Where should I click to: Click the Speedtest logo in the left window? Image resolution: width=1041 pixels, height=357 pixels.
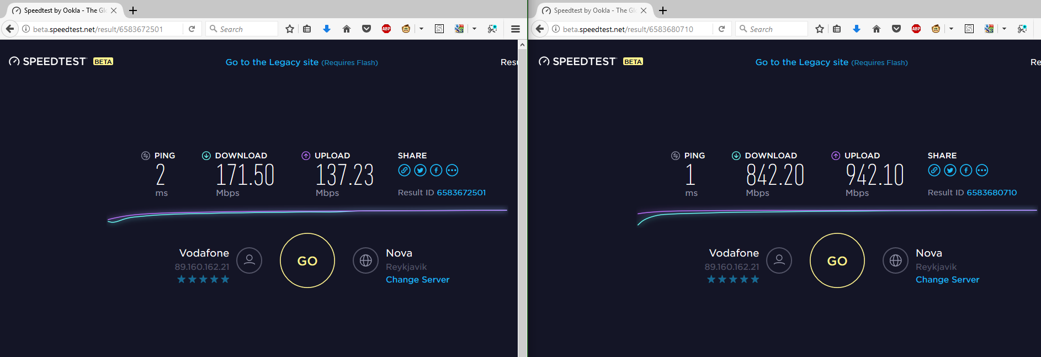click(x=47, y=61)
